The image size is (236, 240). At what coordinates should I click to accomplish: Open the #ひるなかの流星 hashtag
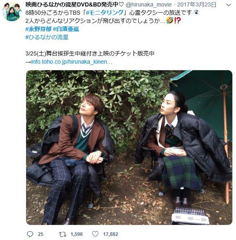point(47,37)
